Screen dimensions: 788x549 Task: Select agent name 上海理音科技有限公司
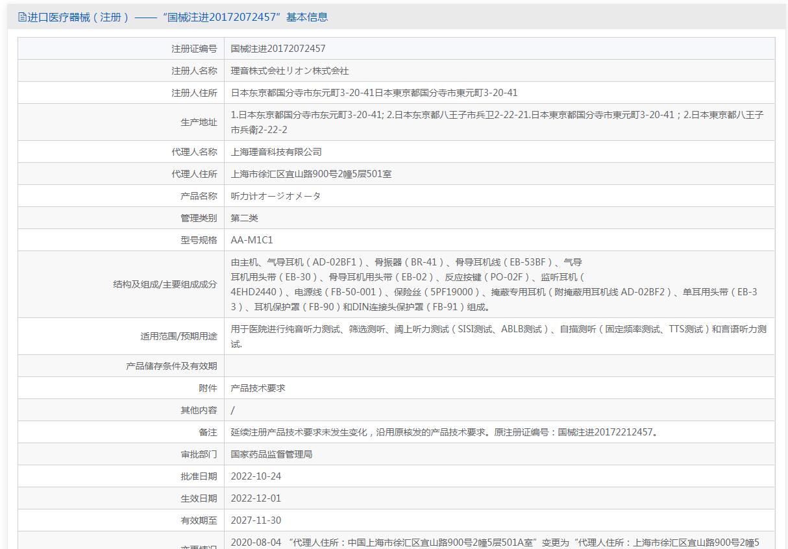pyautogui.click(x=277, y=152)
